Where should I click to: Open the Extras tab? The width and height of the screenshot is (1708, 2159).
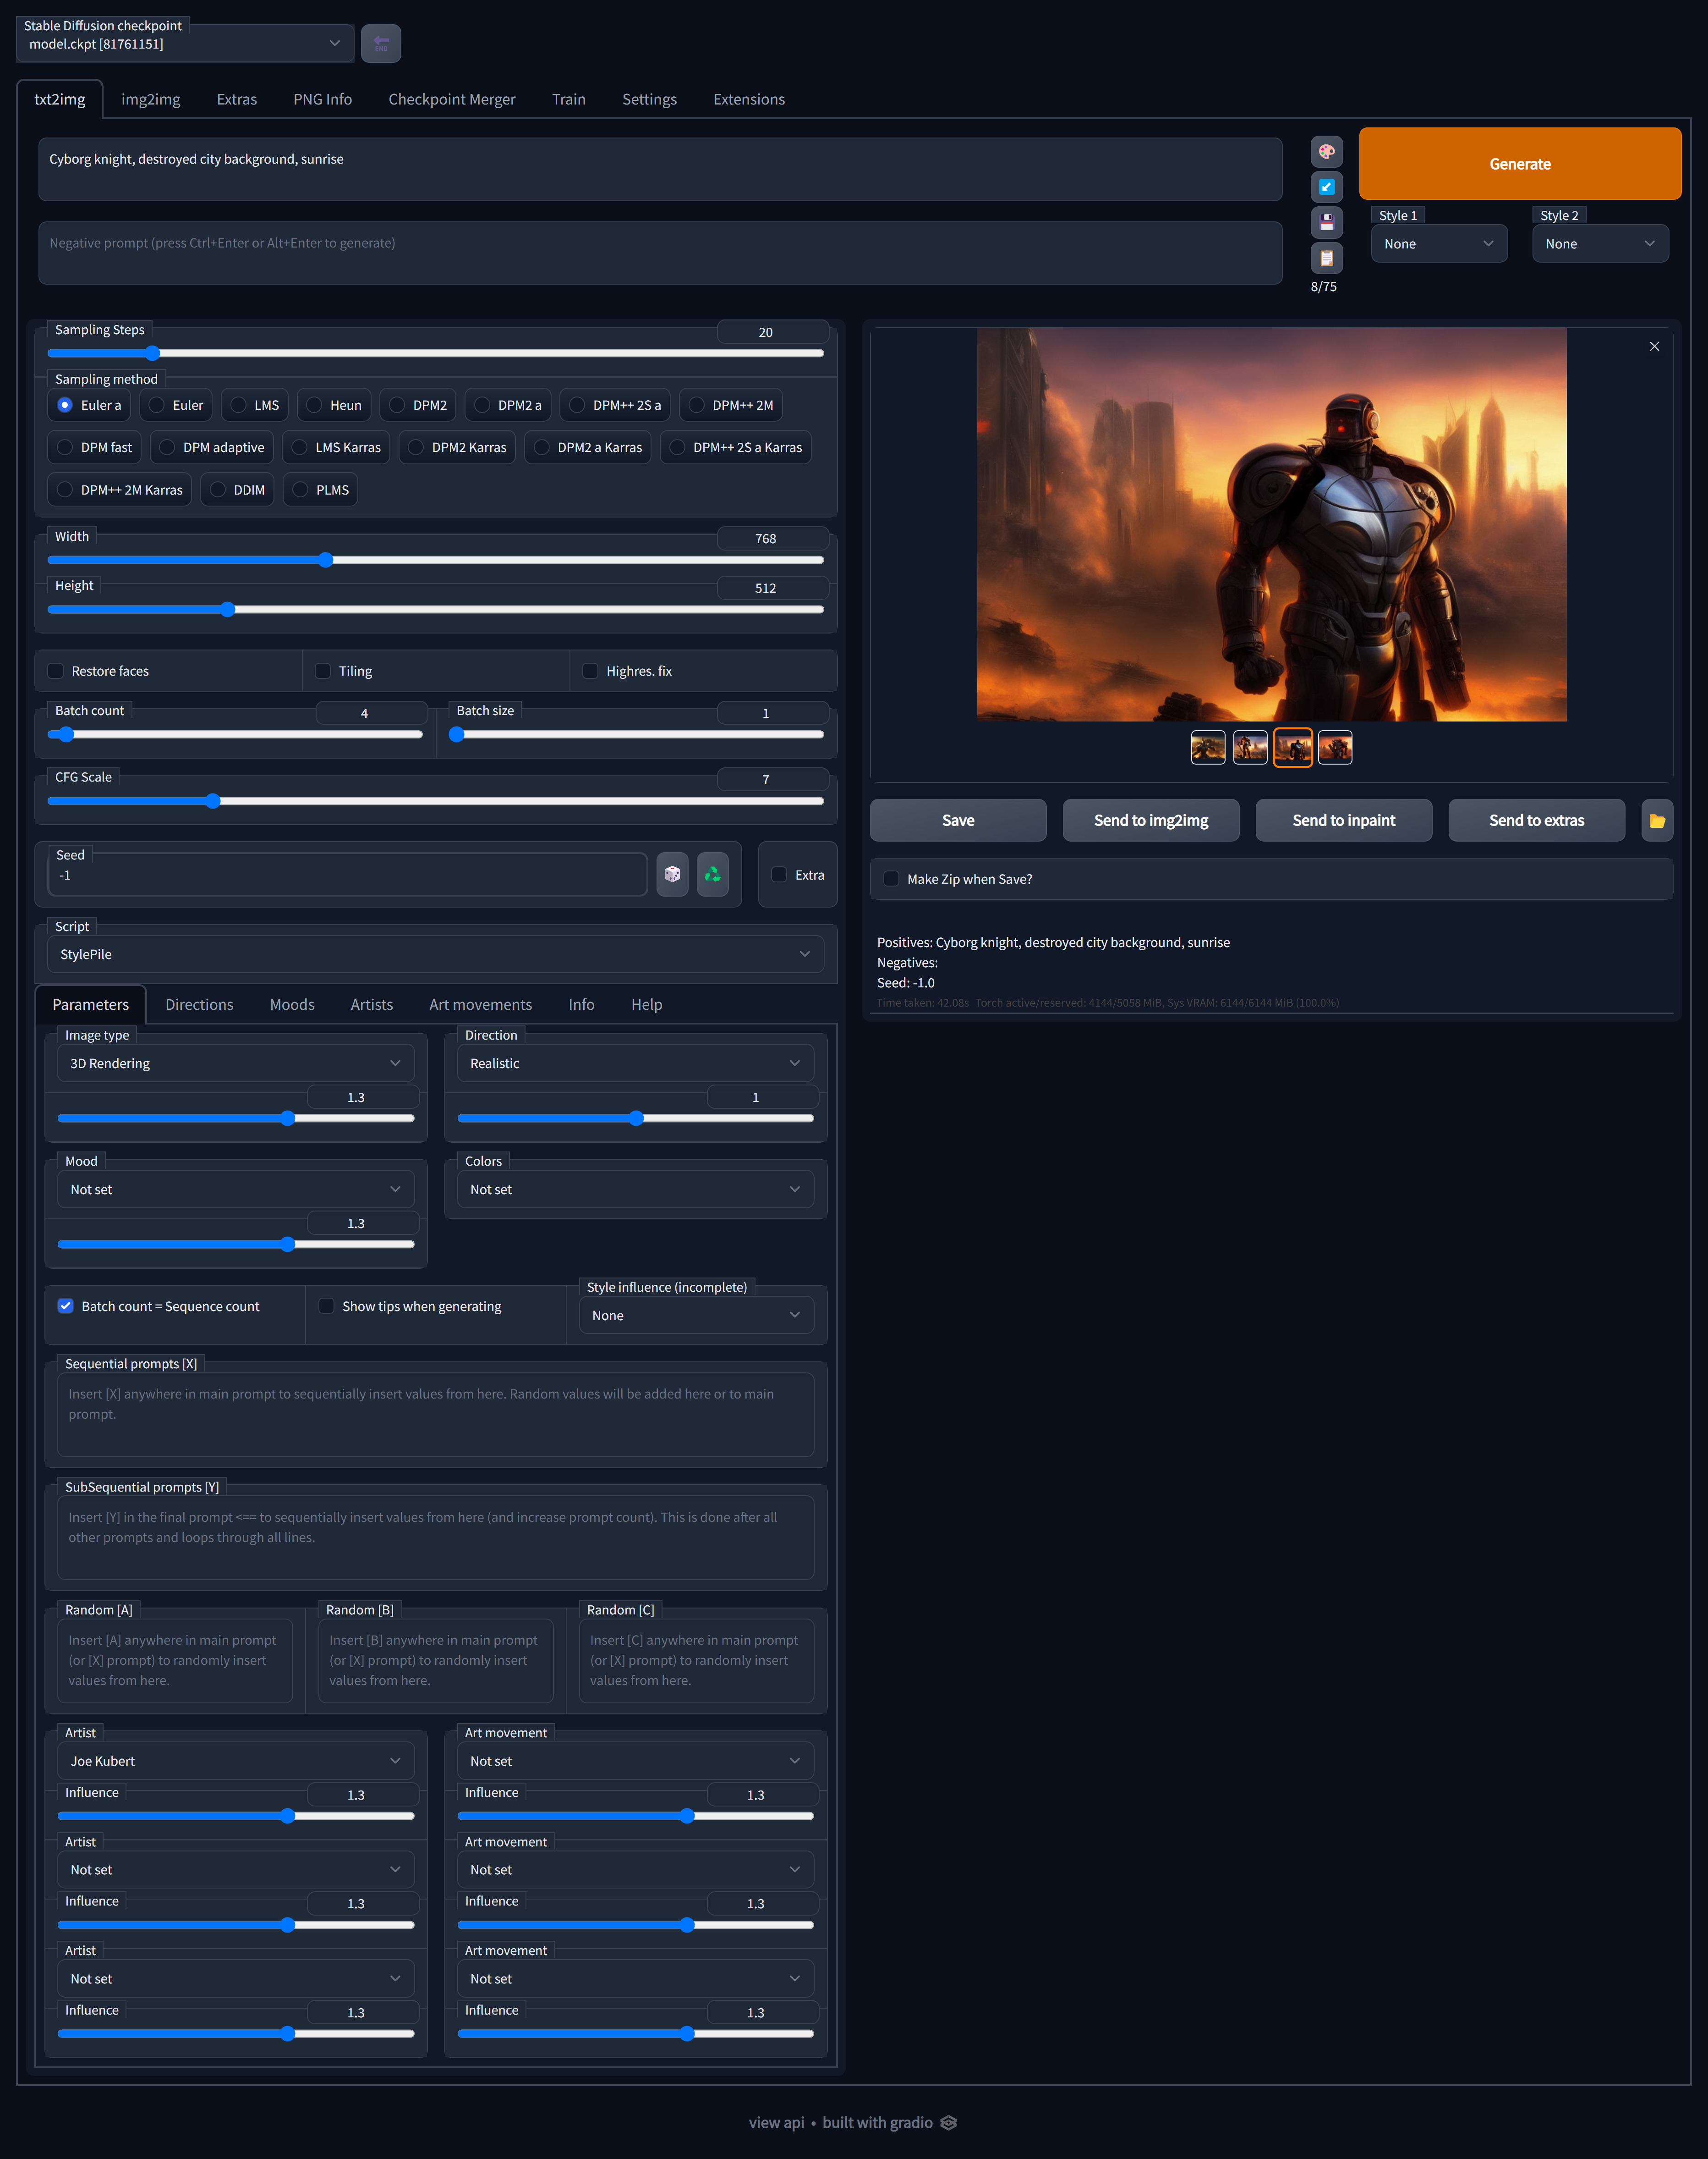click(237, 99)
